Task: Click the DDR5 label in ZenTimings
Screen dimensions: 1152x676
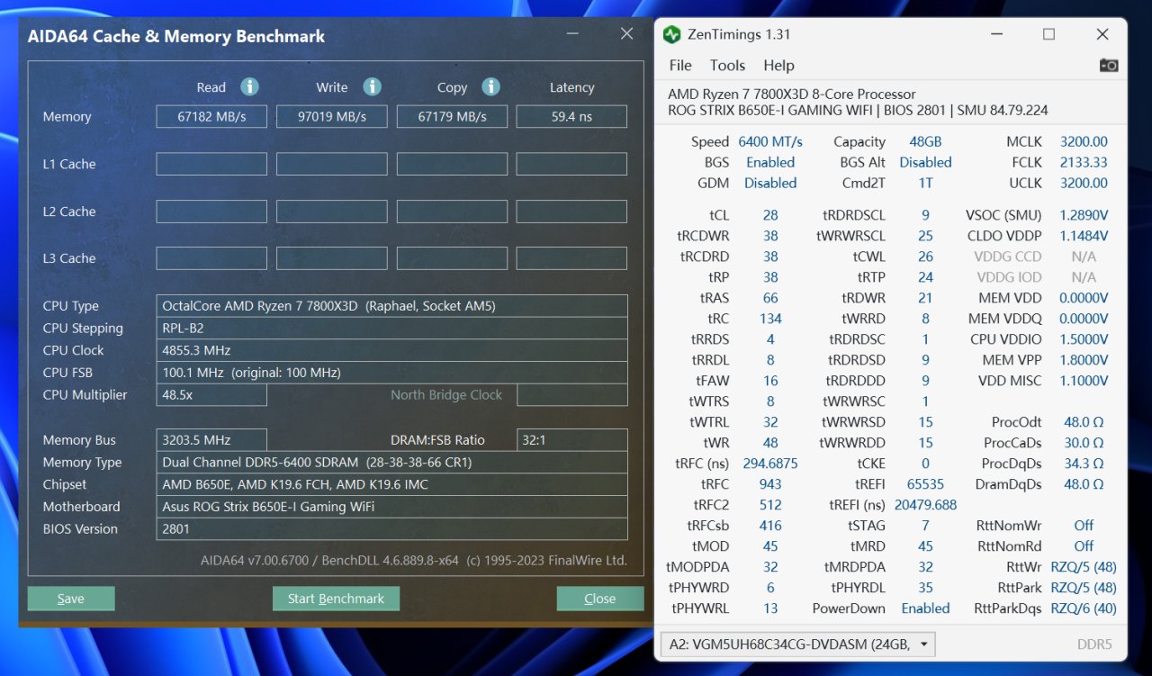Action: tap(1094, 644)
